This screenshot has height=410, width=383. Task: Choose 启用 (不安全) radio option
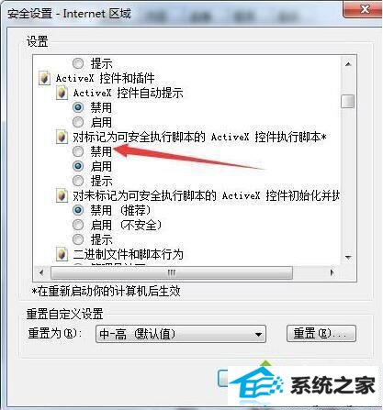click(x=78, y=225)
